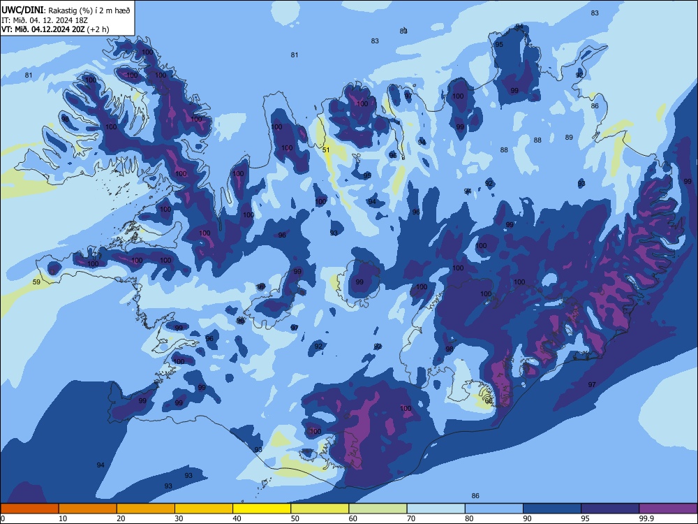Select the '80' legend tick label

pyautogui.click(x=469, y=518)
